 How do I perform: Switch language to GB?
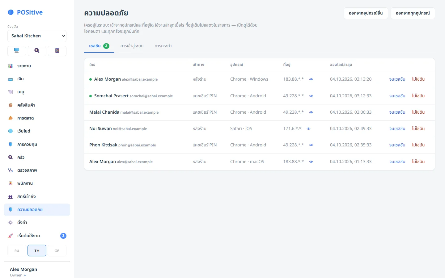[57, 251]
